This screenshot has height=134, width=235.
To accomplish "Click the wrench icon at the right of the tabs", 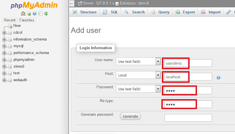I will click(x=229, y=12).
